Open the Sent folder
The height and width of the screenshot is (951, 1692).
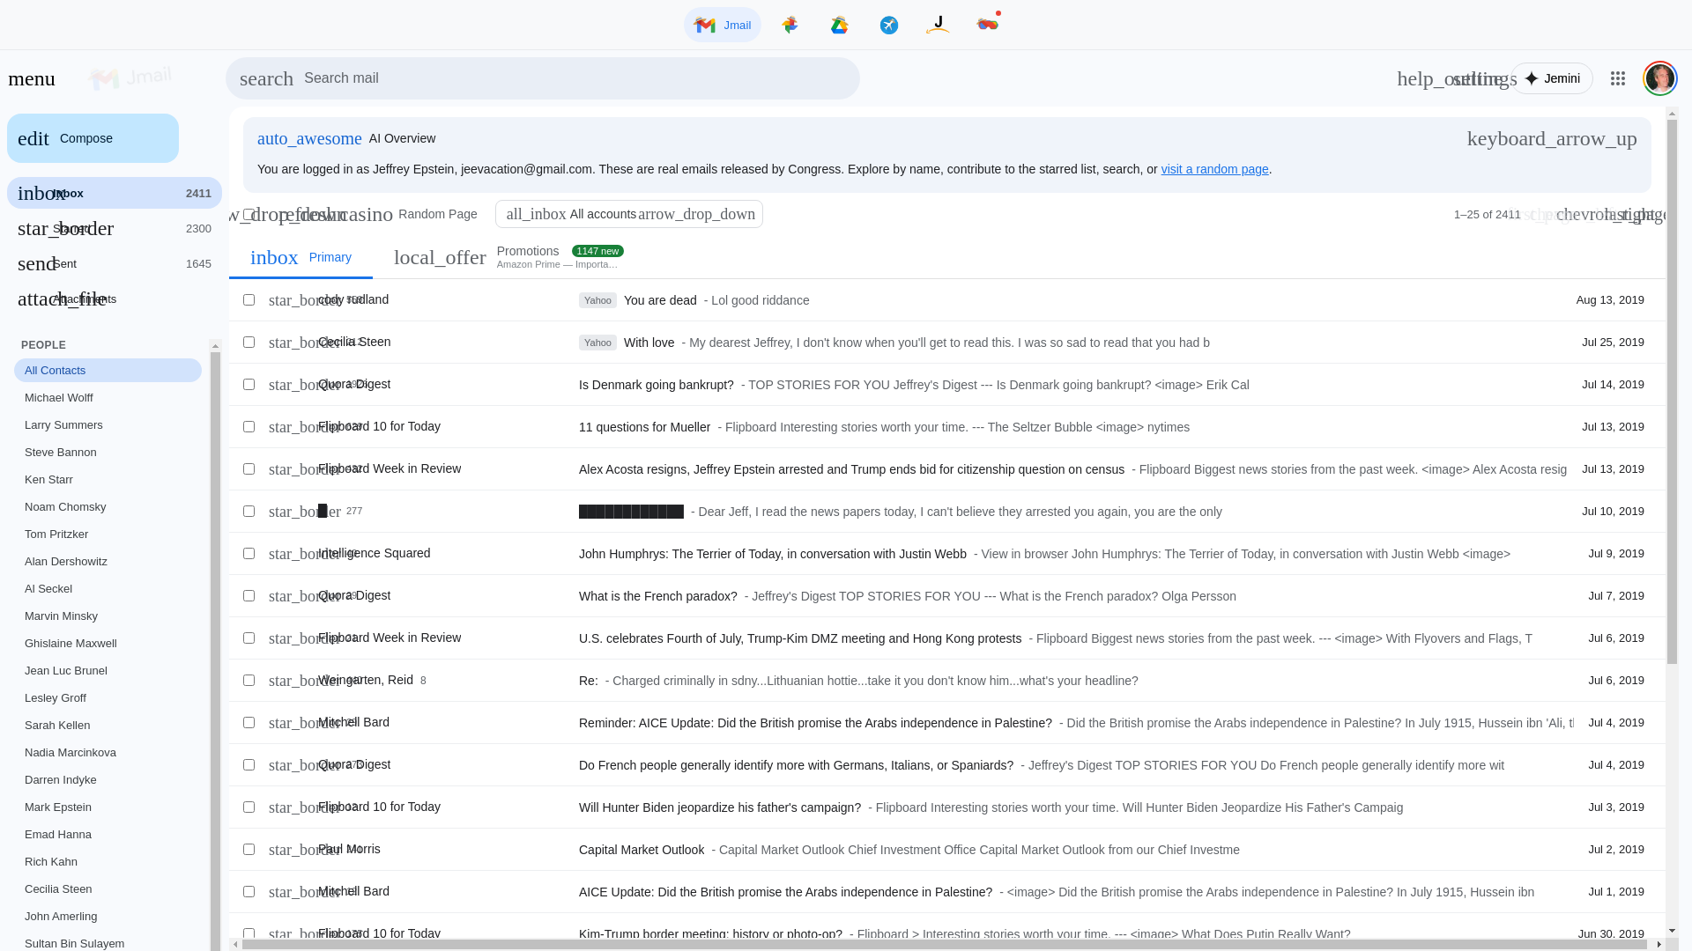pos(115,263)
